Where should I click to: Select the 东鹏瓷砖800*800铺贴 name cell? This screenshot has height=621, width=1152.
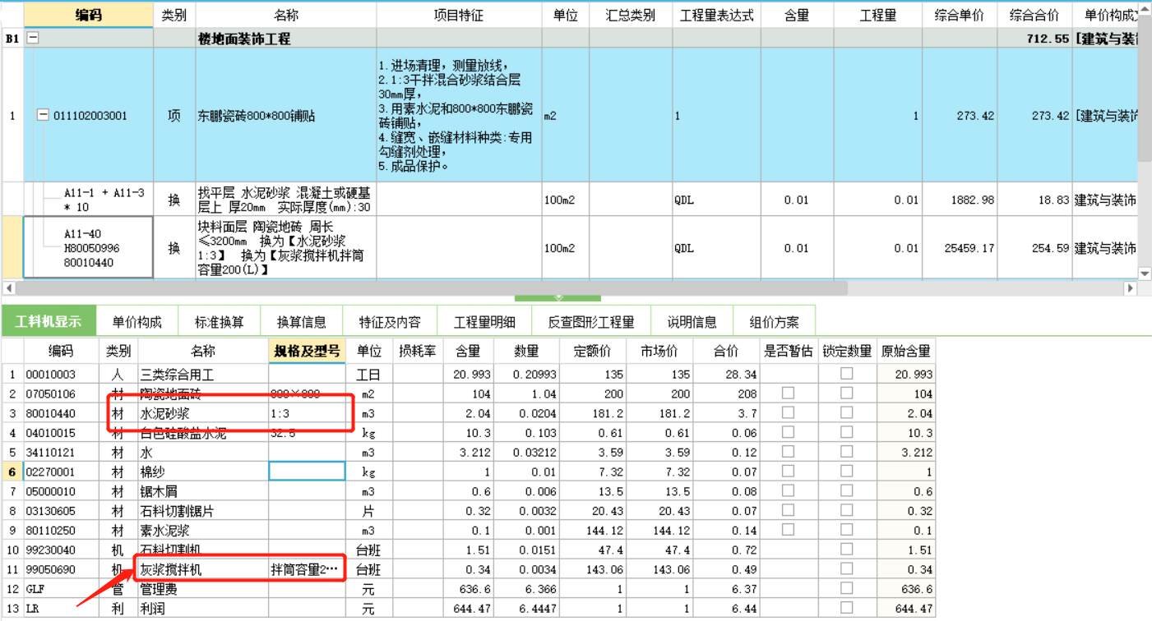point(286,116)
